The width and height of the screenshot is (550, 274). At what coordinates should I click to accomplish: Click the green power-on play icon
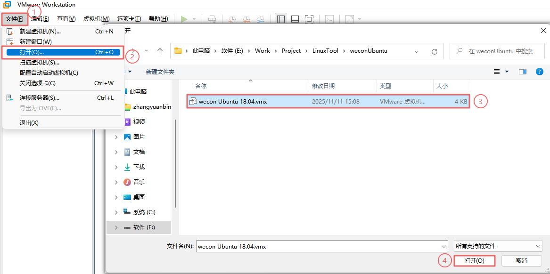[184, 19]
